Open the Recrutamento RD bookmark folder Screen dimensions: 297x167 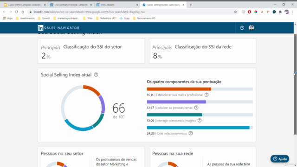(x=144, y=18)
